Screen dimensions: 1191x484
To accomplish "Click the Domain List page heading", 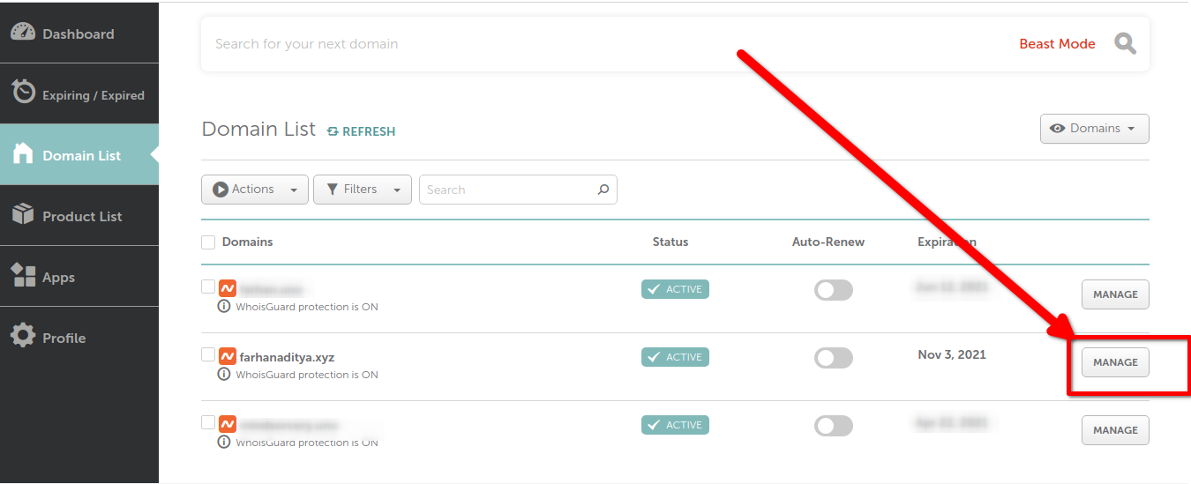I will click(x=258, y=130).
